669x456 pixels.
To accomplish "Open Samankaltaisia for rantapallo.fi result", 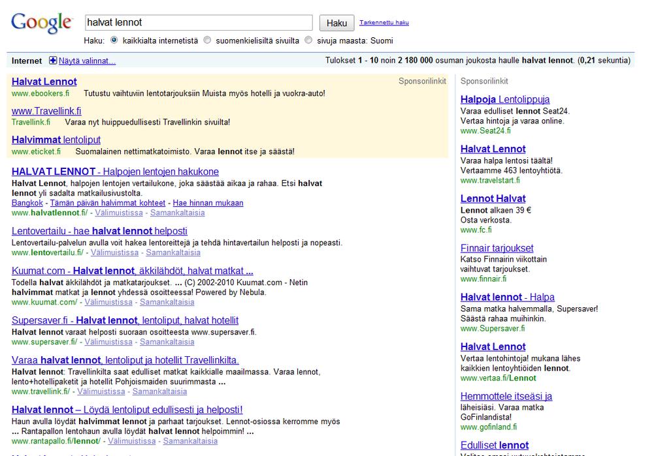I will (190, 440).
